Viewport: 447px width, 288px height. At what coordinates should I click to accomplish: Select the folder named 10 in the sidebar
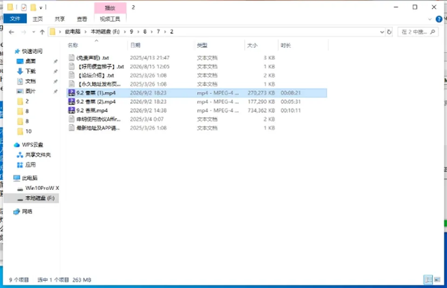28,131
